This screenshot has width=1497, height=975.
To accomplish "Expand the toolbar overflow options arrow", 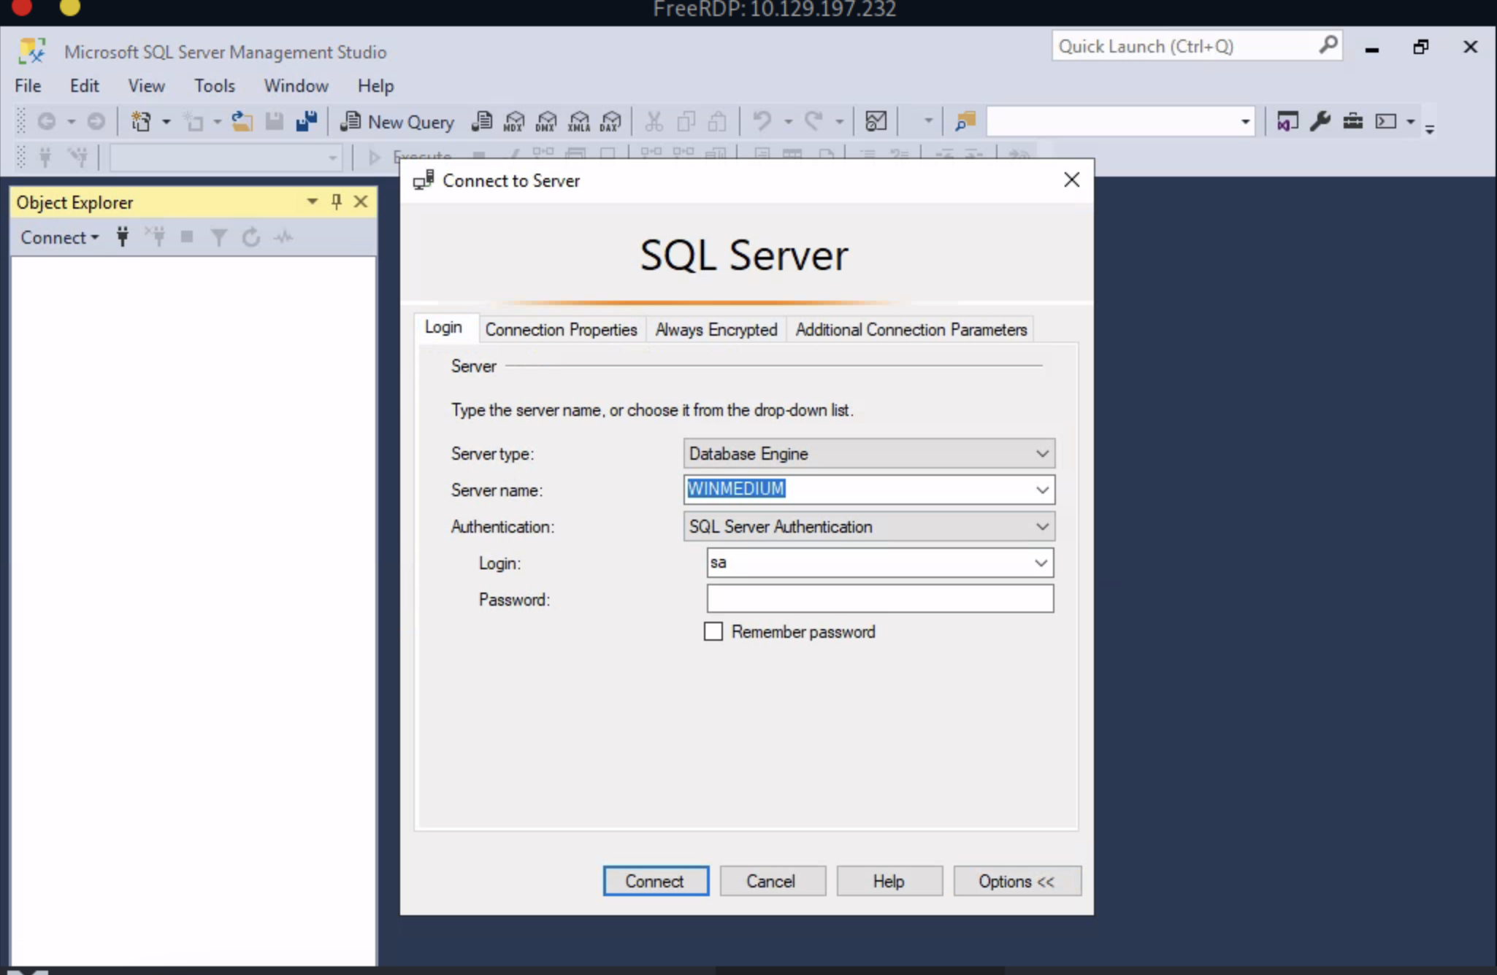I will (1430, 129).
